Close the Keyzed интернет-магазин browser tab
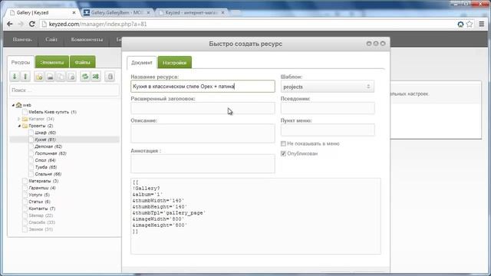Image resolution: width=491 pixels, height=276 pixels. point(222,13)
